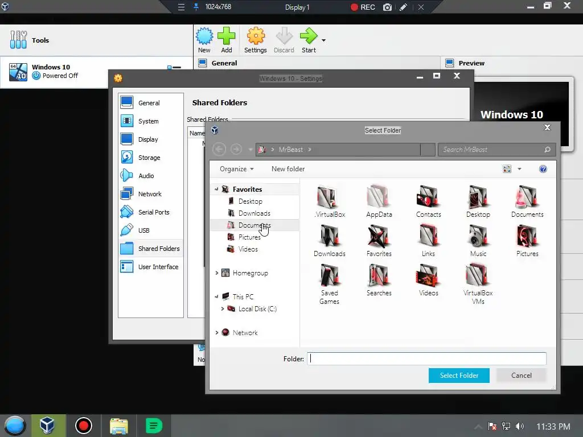The image size is (583, 437).
Task: Open the Organize dropdown menu
Action: point(236,169)
